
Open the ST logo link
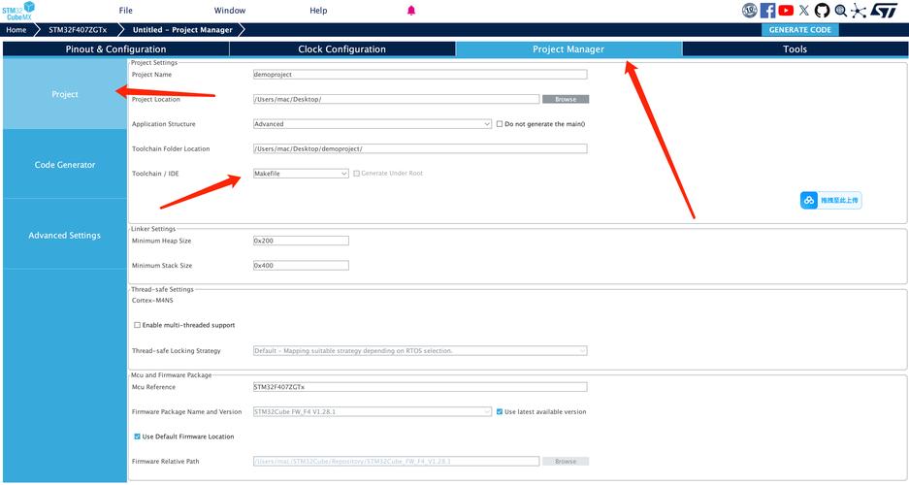point(884,10)
